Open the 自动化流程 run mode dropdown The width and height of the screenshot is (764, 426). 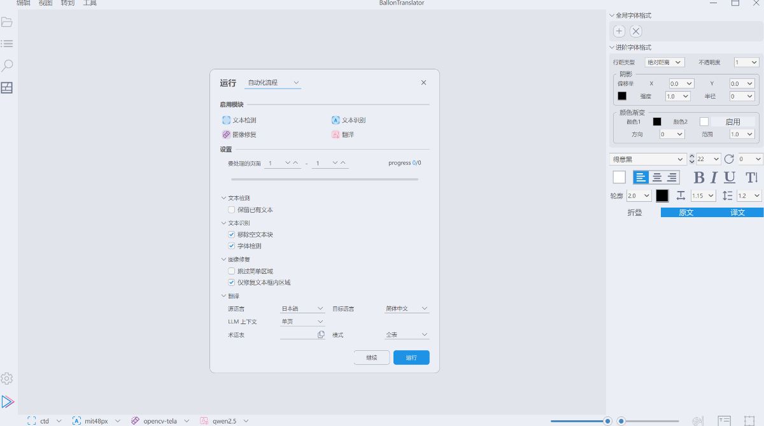coord(273,83)
